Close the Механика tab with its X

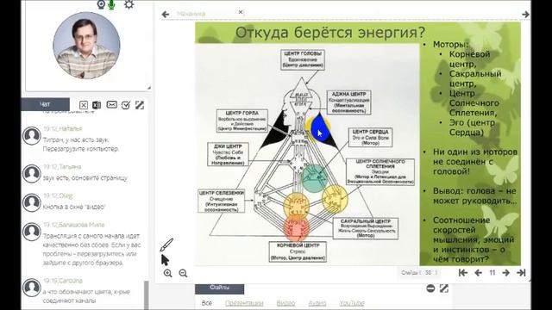[x=241, y=12]
